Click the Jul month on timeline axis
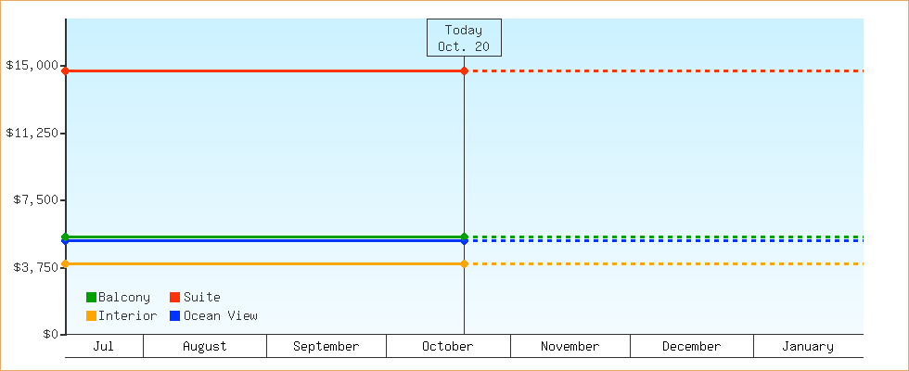This screenshot has width=909, height=371. [104, 347]
